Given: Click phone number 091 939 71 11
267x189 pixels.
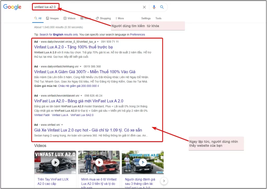Looking at the screenshot, I should pyautogui.click(x=110, y=42).
